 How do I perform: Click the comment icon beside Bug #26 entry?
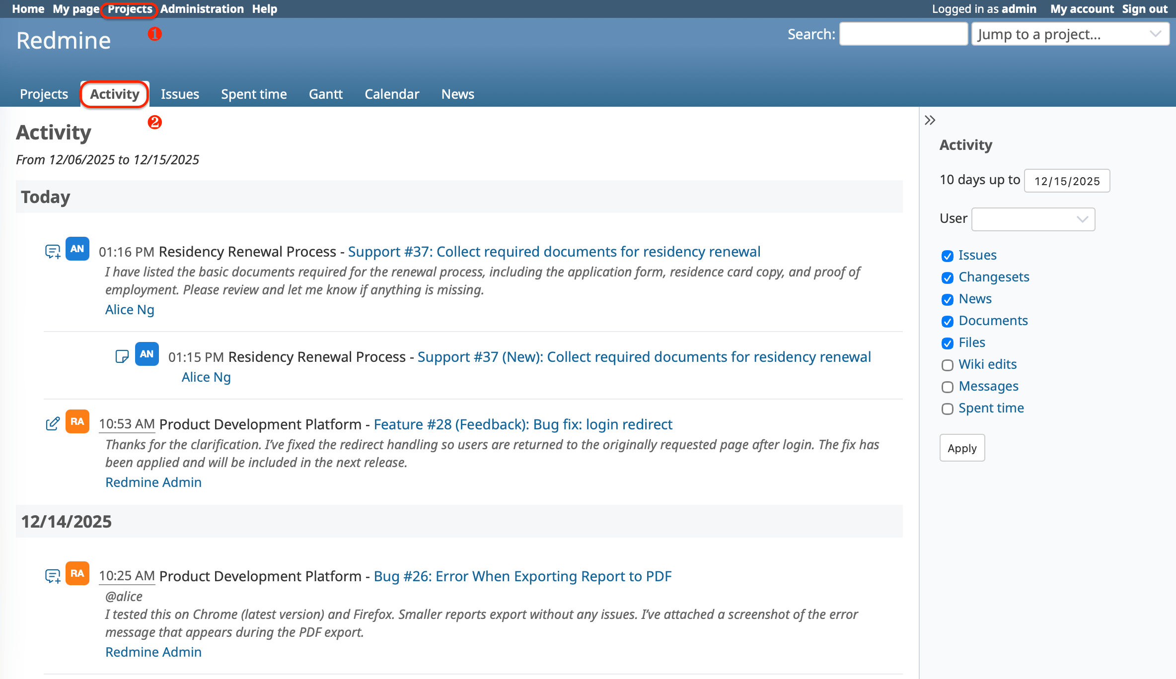tap(52, 575)
